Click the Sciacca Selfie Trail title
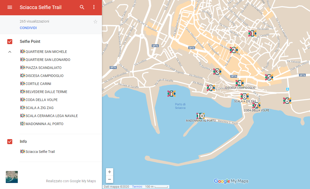The height and width of the screenshot is (189, 310). click(x=41, y=7)
